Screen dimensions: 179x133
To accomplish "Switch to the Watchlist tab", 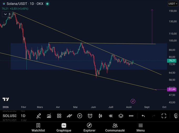I will tap(38, 127).
